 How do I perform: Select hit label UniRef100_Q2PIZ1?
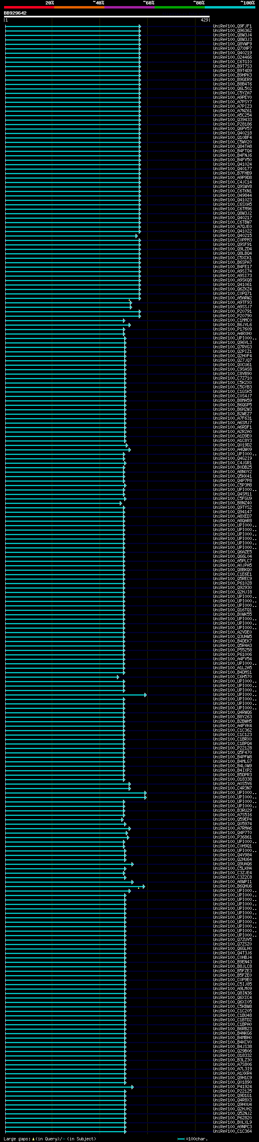pos(232,351)
